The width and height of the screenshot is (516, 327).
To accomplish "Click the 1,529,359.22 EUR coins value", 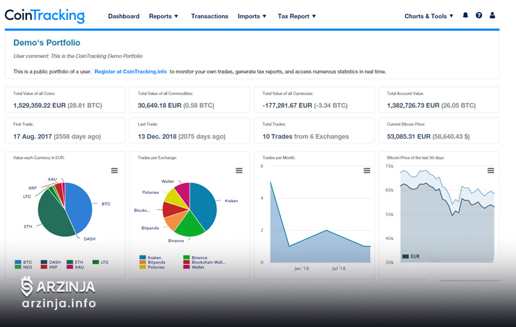I will [x=40, y=105].
